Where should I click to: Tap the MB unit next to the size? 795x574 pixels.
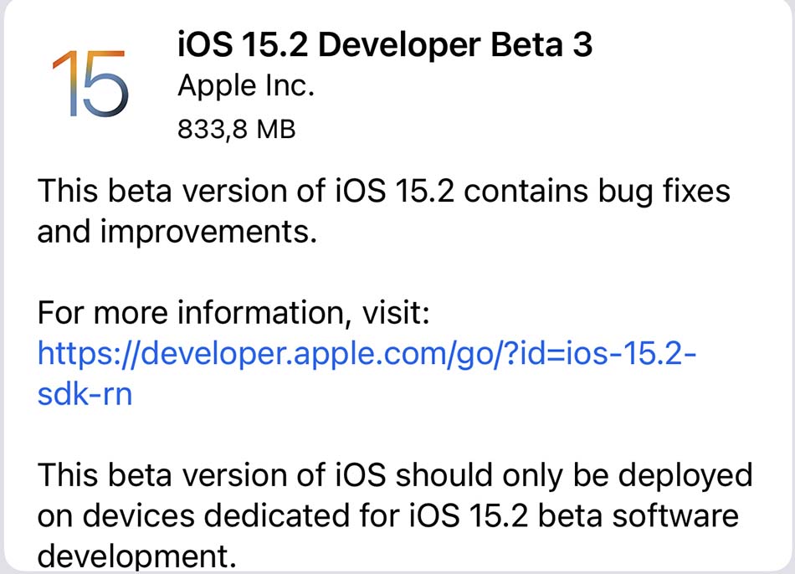[276, 128]
